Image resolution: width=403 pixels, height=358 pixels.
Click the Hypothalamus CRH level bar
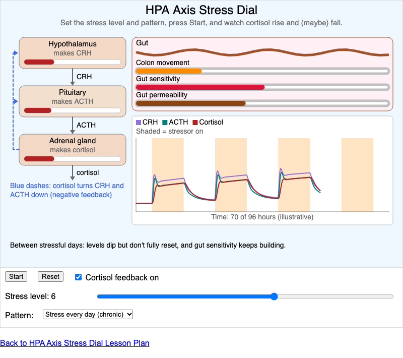[73, 62]
